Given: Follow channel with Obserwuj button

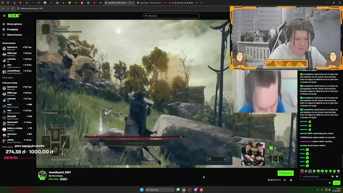Looking at the screenshot, I should [286, 173].
